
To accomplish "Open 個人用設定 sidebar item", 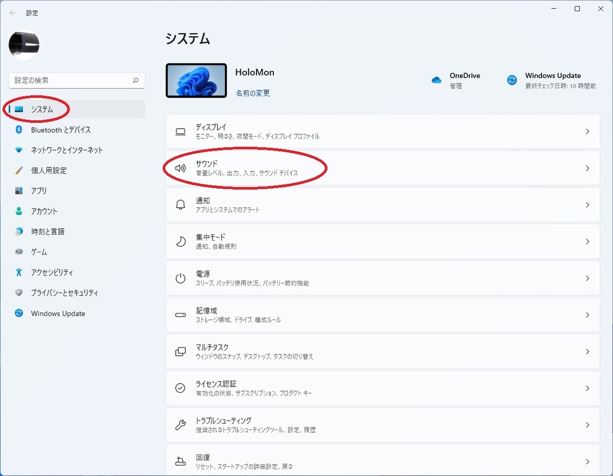I will [77, 171].
